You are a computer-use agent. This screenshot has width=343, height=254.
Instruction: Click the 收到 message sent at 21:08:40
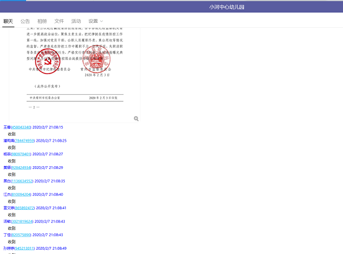point(11,201)
